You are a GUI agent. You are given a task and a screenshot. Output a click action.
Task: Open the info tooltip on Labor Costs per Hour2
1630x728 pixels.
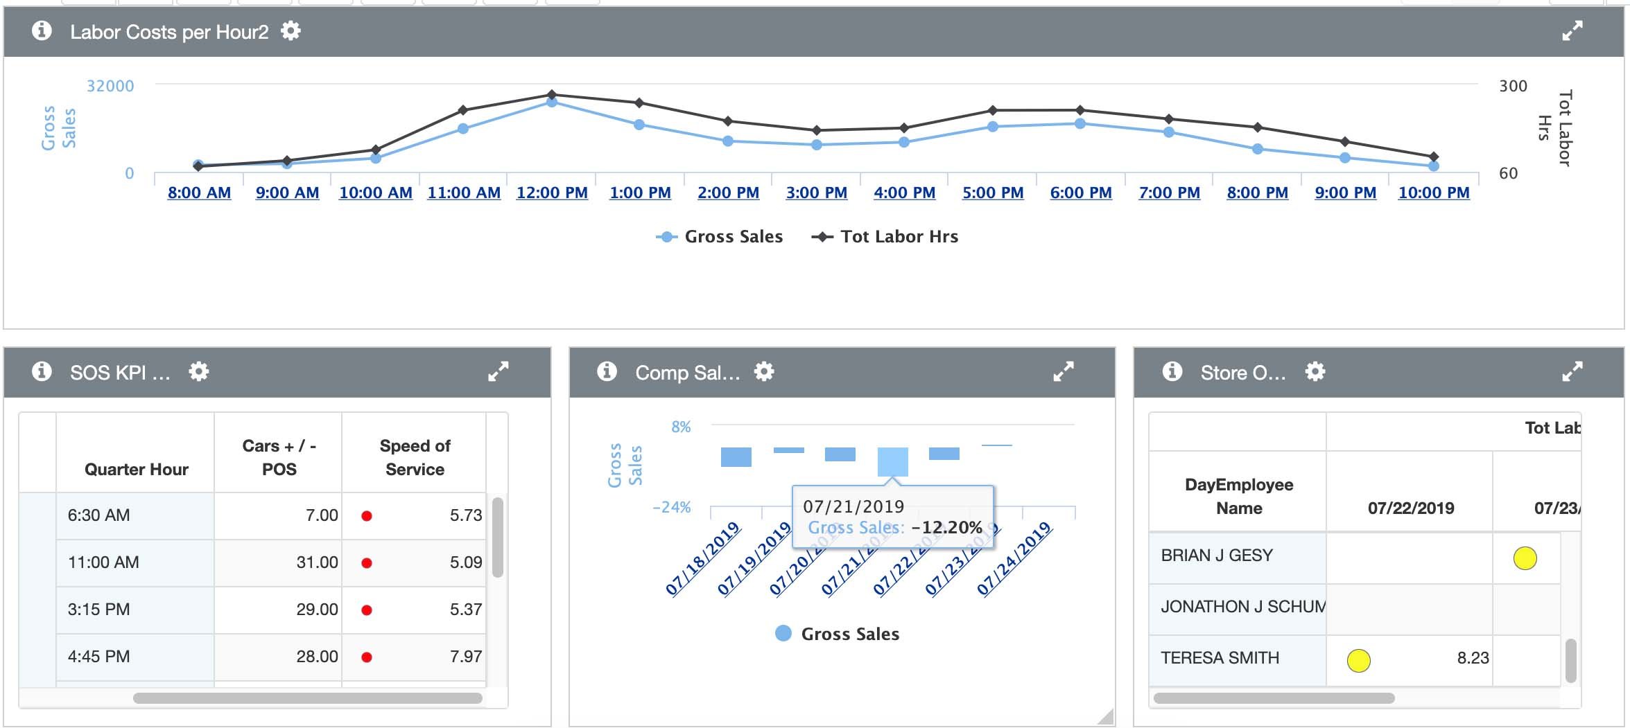[43, 30]
